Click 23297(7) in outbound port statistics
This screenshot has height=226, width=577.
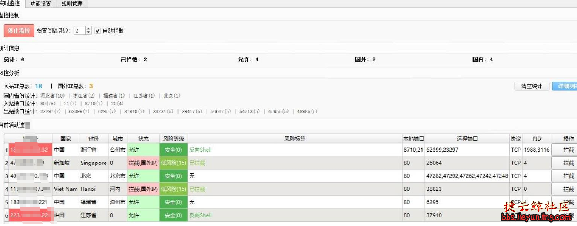tap(51, 111)
